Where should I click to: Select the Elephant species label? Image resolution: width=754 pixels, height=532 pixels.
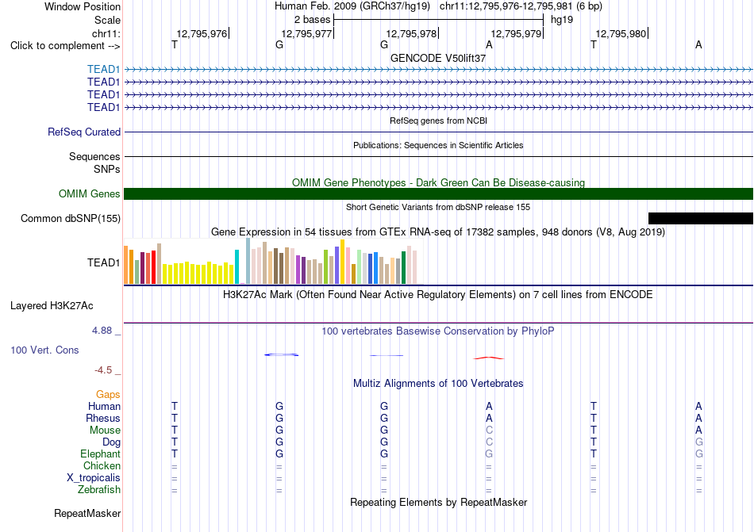(100, 454)
